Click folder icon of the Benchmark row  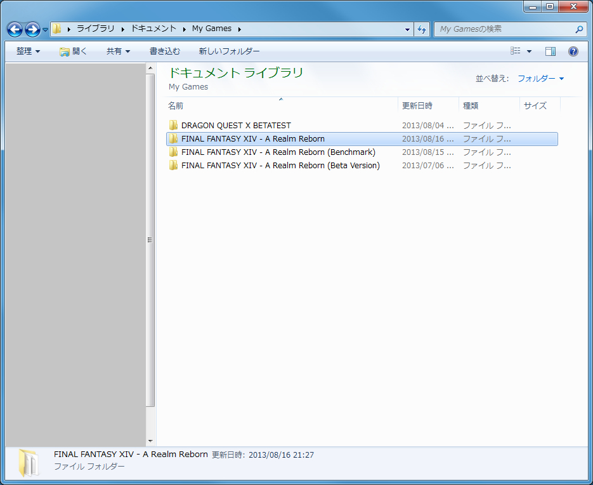[174, 152]
